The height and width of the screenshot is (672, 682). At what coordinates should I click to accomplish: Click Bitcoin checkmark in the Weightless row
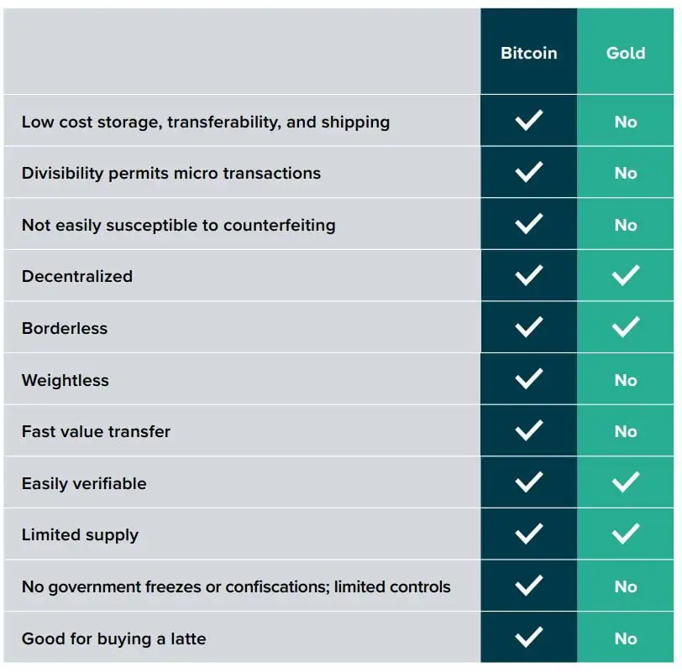[528, 379]
